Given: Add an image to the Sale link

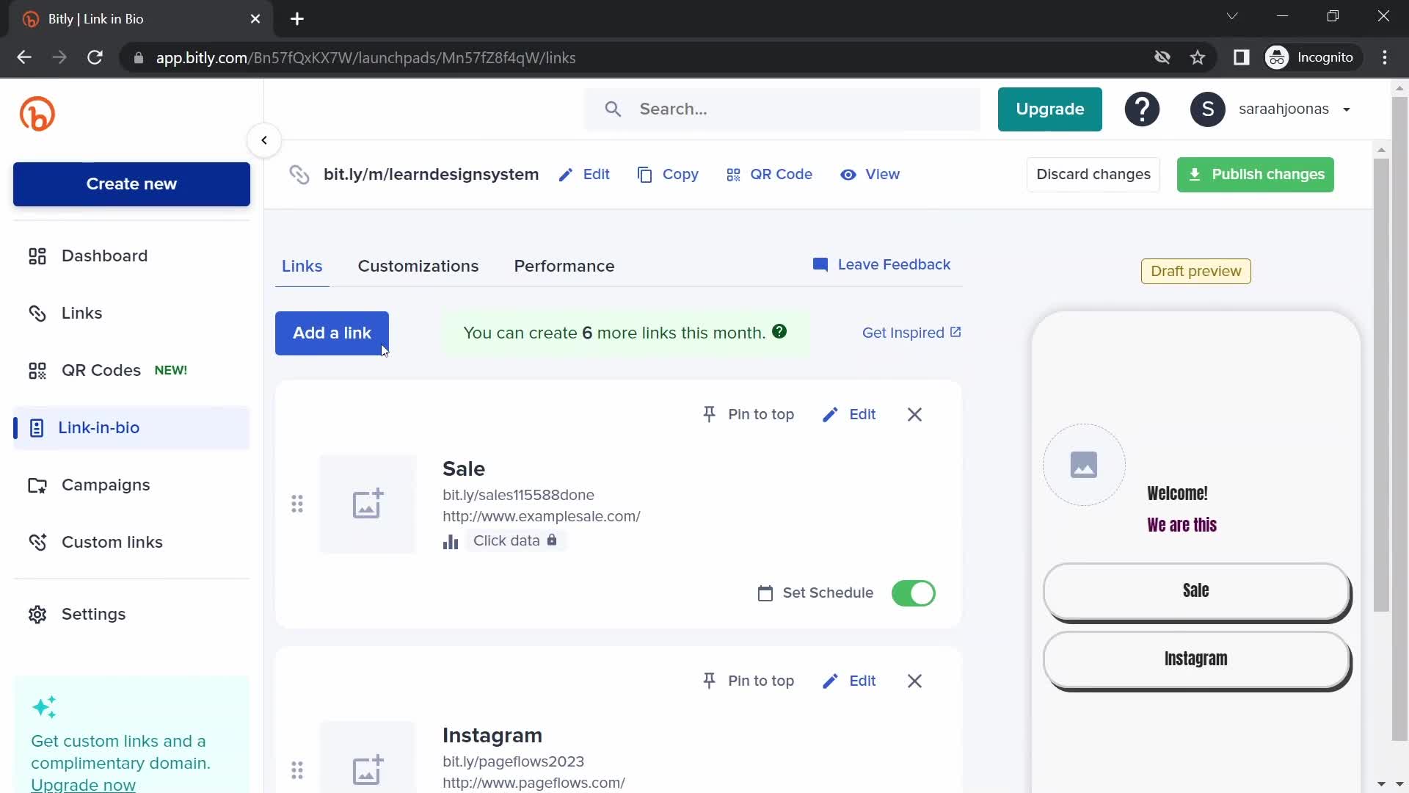Looking at the screenshot, I should (368, 504).
